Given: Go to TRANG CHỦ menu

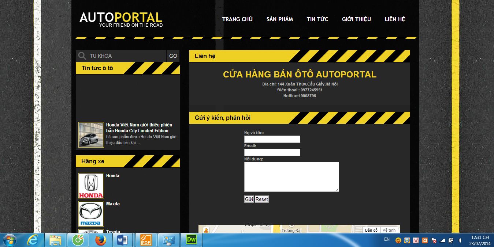Looking at the screenshot, I should [x=237, y=19].
